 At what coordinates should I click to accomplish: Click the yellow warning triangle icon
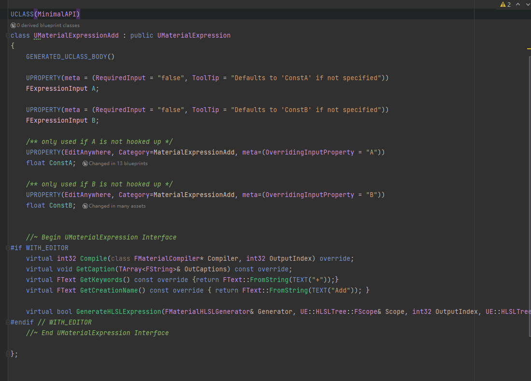point(503,4)
